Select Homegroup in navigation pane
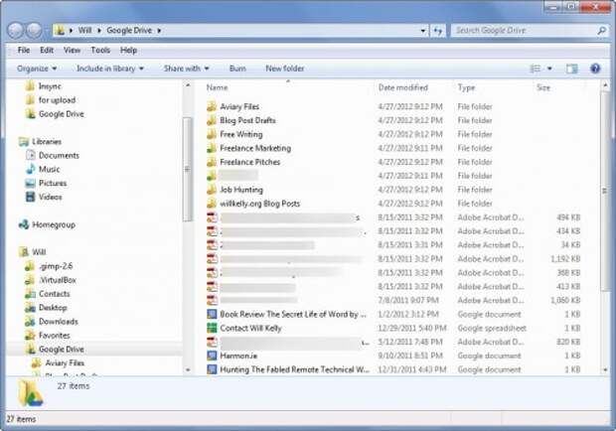This screenshot has width=616, height=431. [x=54, y=224]
